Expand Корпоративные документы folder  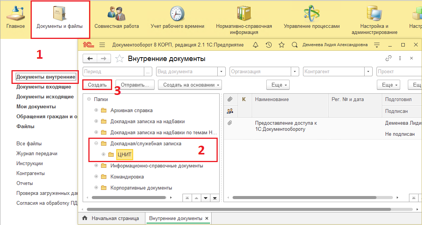(x=96, y=188)
